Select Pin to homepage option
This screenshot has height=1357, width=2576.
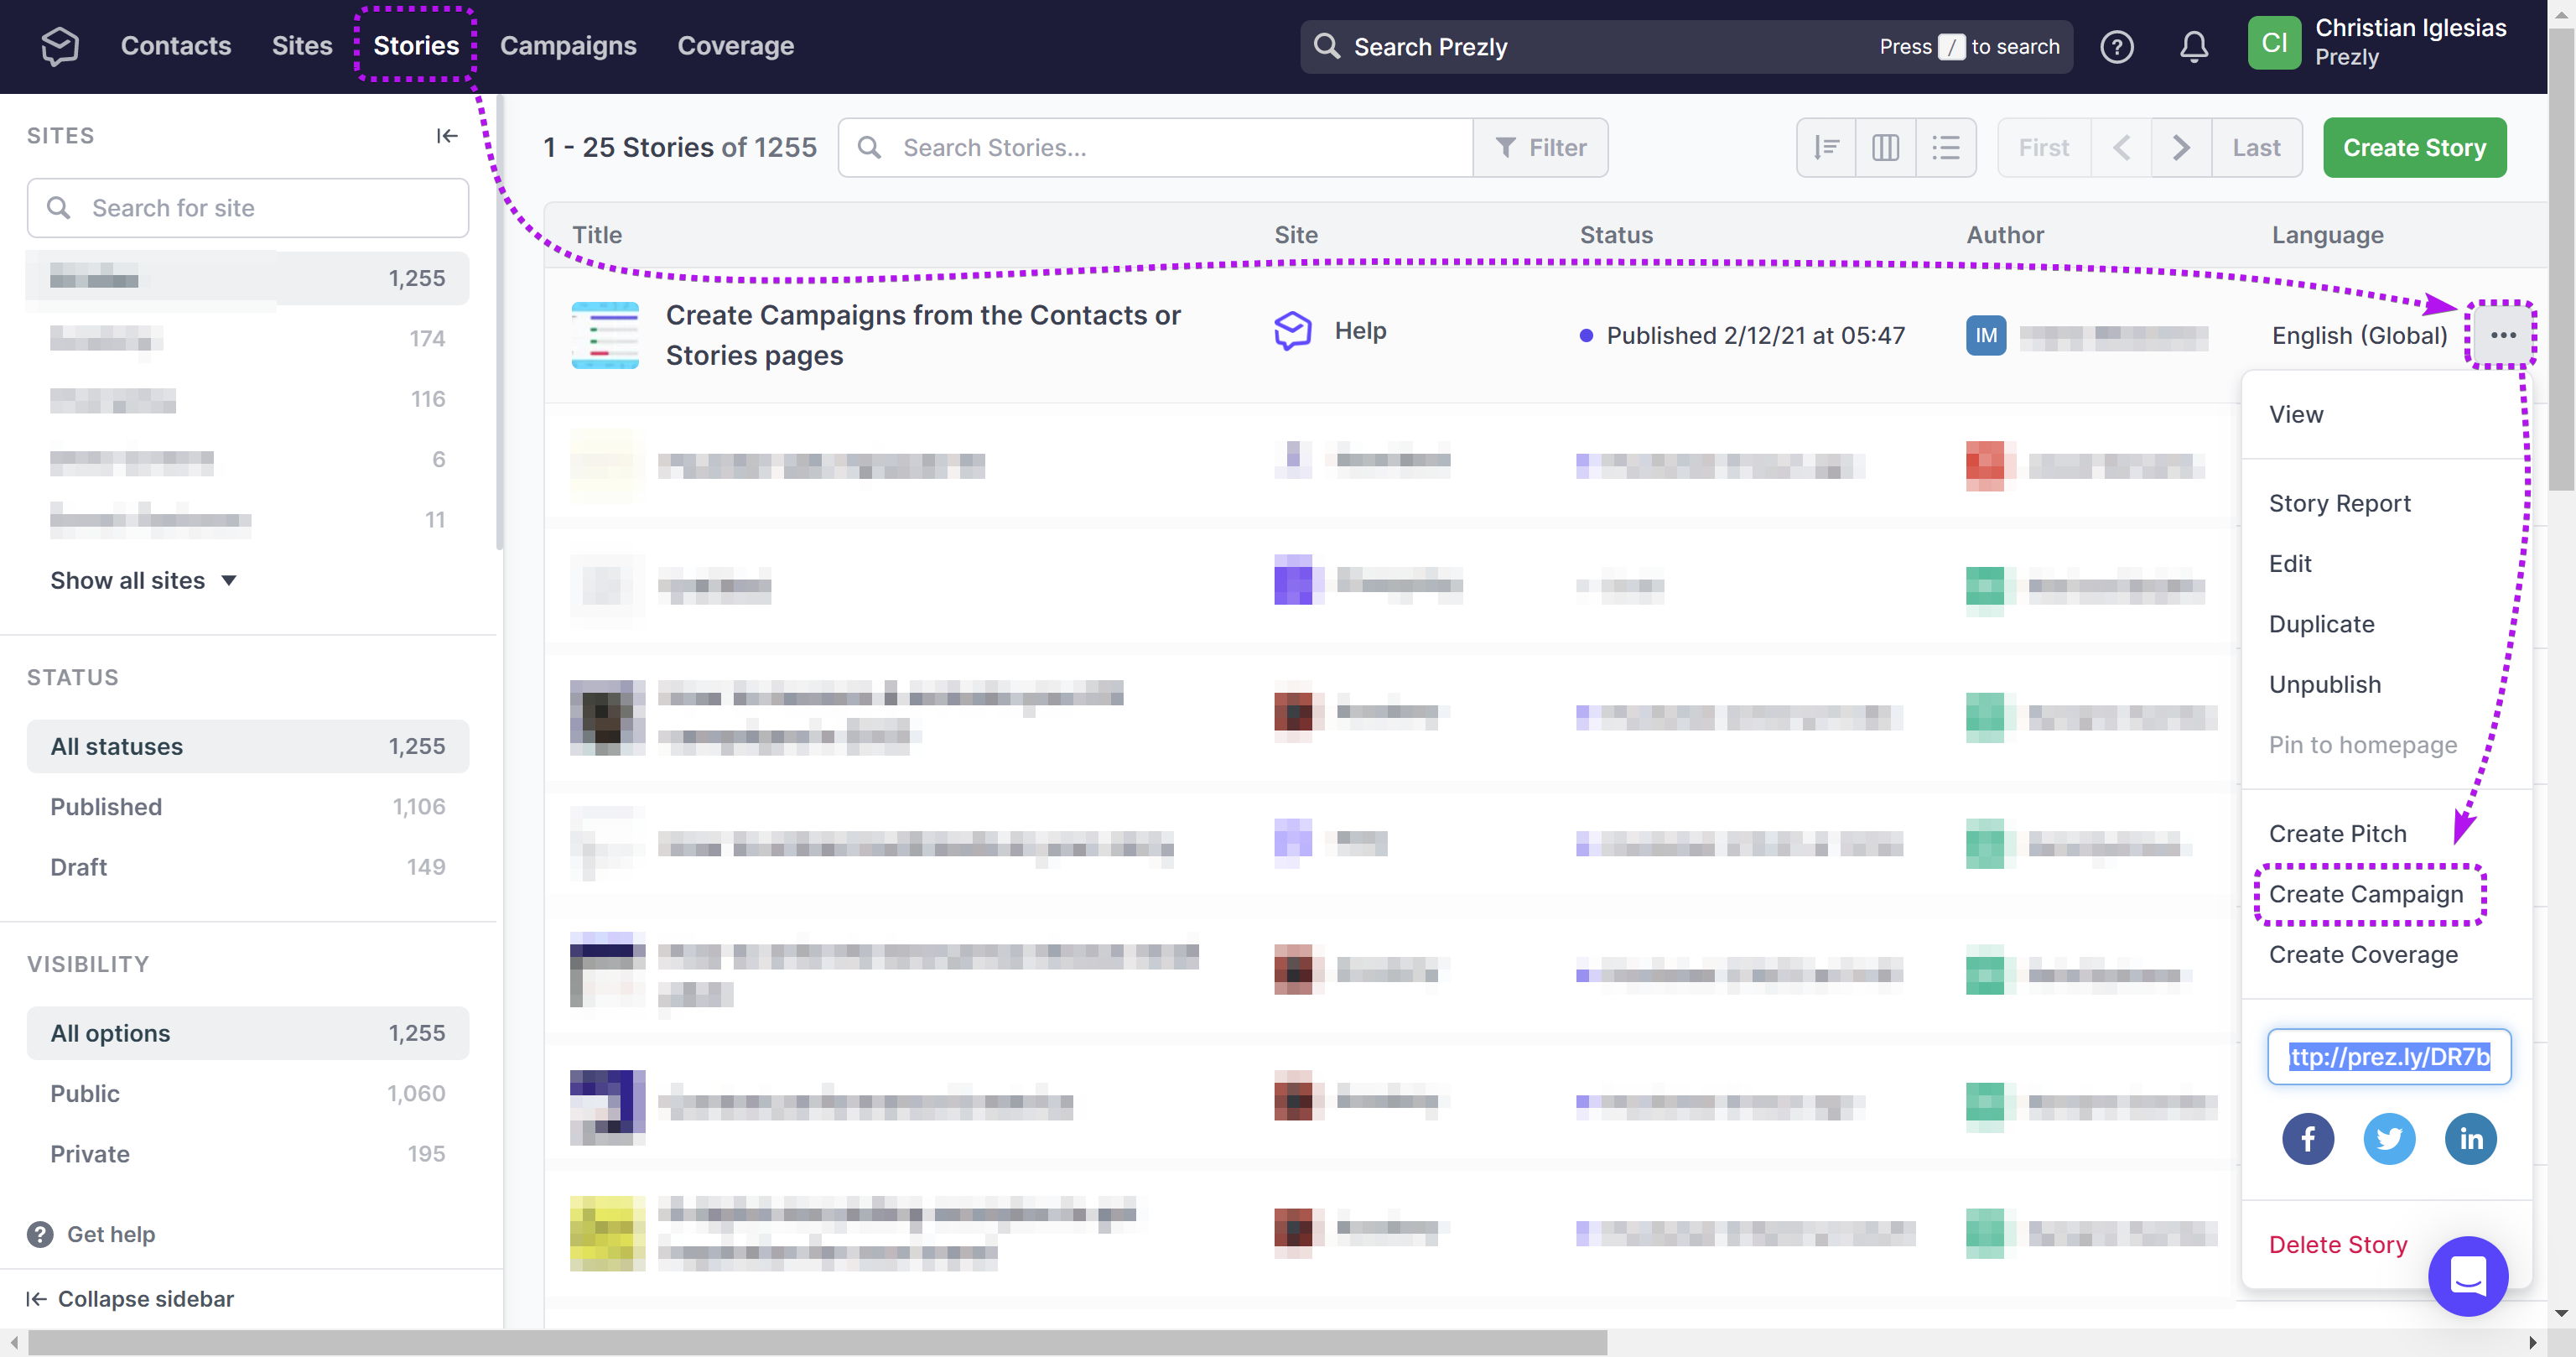(2362, 745)
